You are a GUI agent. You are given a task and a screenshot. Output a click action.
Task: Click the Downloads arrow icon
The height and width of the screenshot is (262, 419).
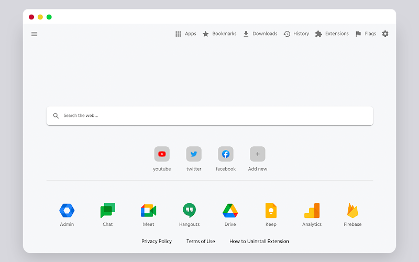tap(246, 34)
